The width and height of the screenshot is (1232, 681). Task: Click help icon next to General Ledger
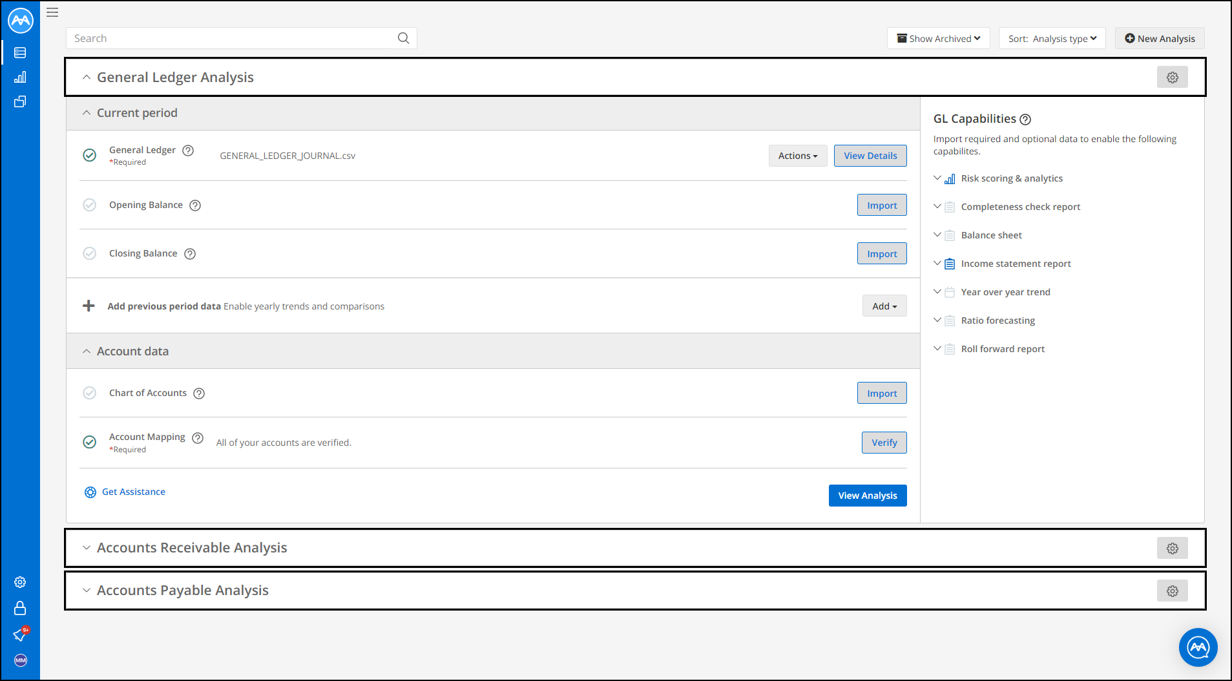click(x=188, y=151)
